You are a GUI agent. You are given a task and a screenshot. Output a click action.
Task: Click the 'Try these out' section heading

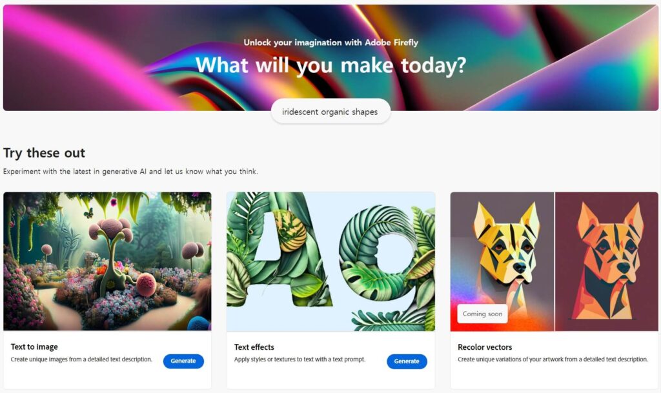(x=45, y=153)
